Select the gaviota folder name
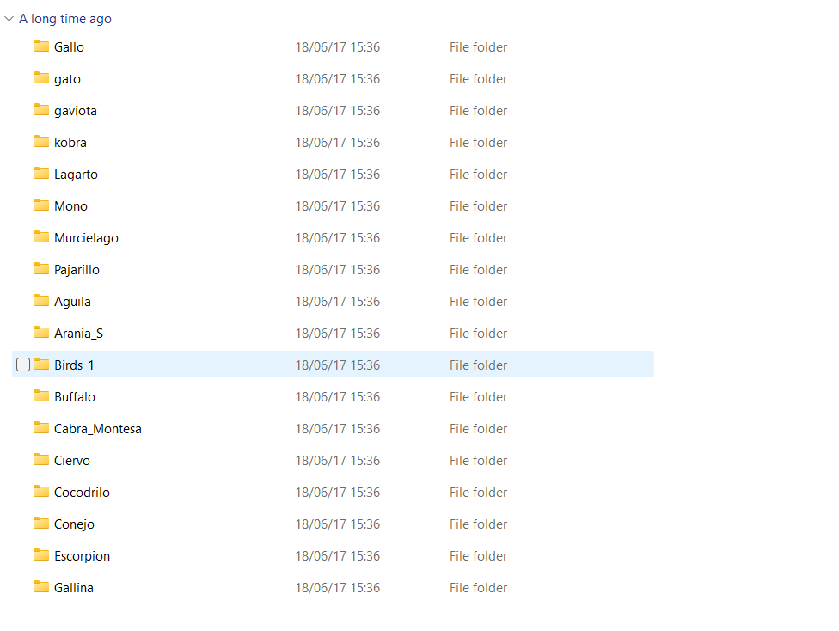 pos(75,111)
